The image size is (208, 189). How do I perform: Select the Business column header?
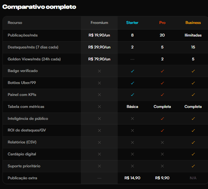(193, 23)
